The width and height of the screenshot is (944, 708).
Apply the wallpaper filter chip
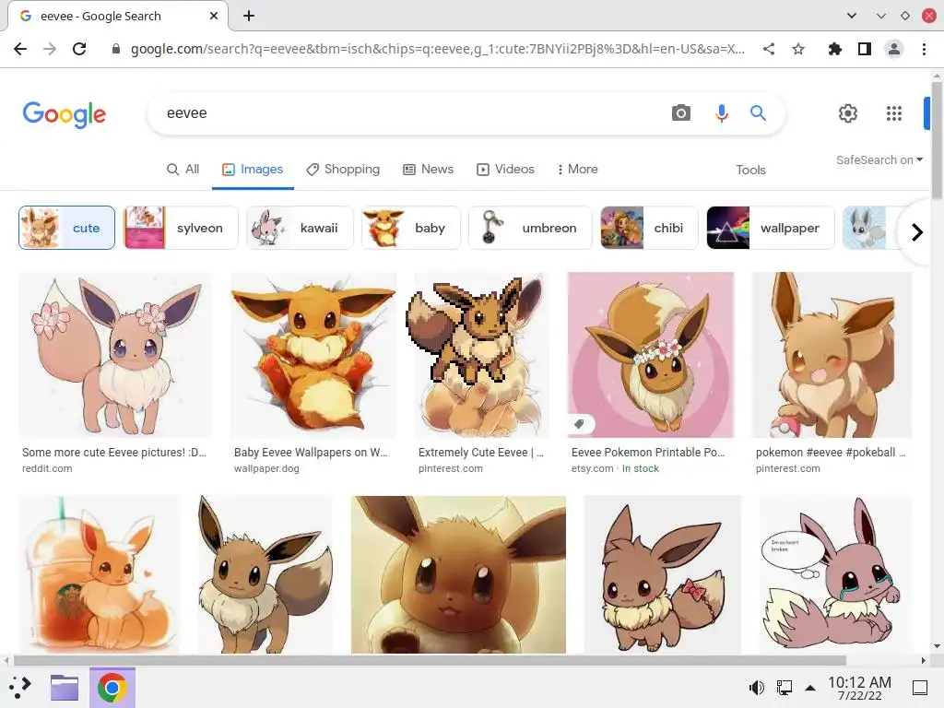click(771, 228)
